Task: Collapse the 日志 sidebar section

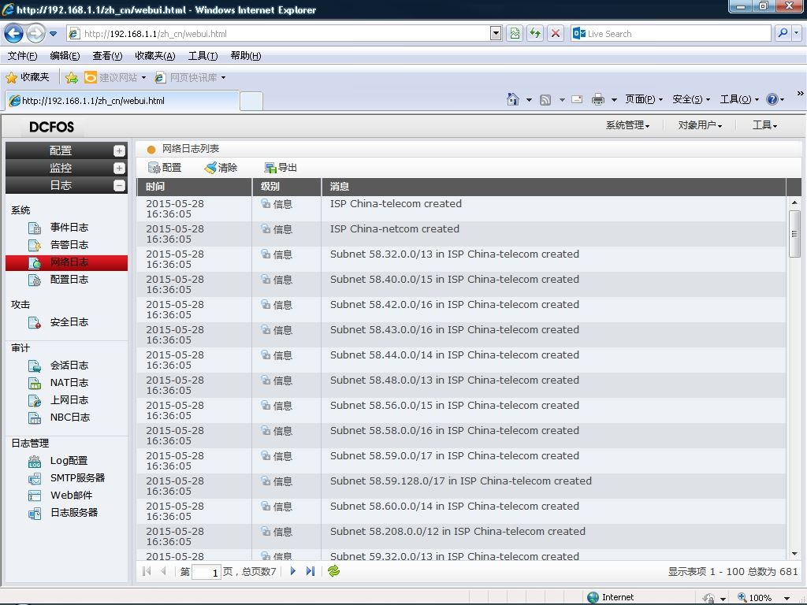Action: [x=119, y=186]
